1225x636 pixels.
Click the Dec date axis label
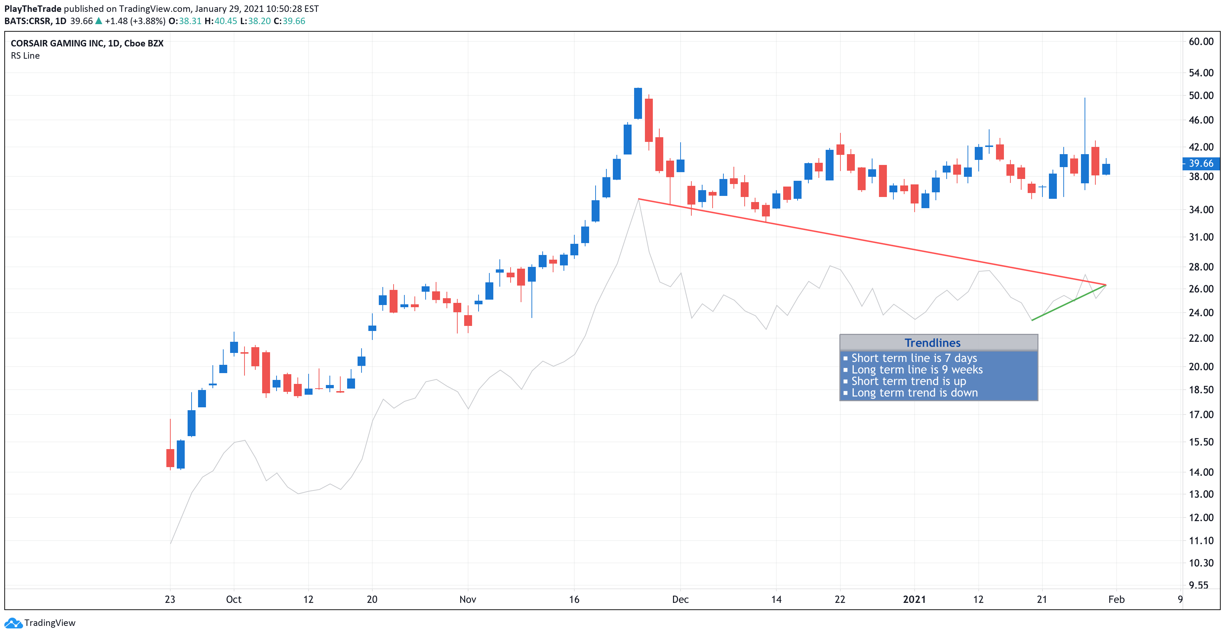point(680,599)
